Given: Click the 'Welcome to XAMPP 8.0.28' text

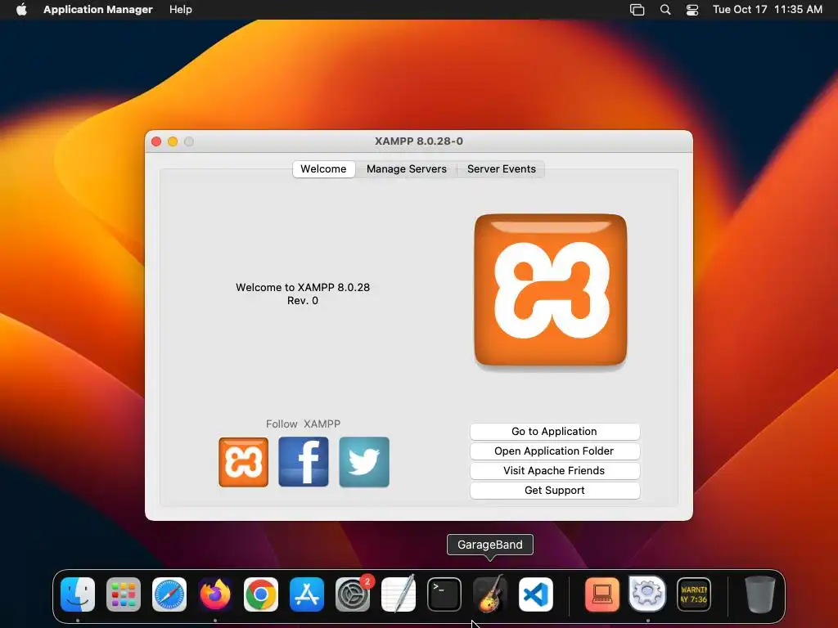Looking at the screenshot, I should (x=303, y=287).
